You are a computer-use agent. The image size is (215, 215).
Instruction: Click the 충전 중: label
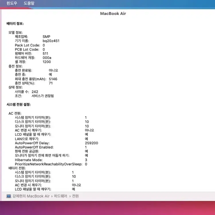click(x=20, y=75)
